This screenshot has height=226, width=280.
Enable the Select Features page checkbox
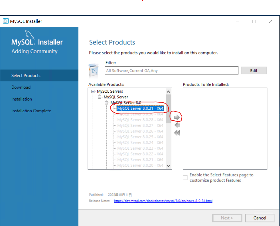185,178
